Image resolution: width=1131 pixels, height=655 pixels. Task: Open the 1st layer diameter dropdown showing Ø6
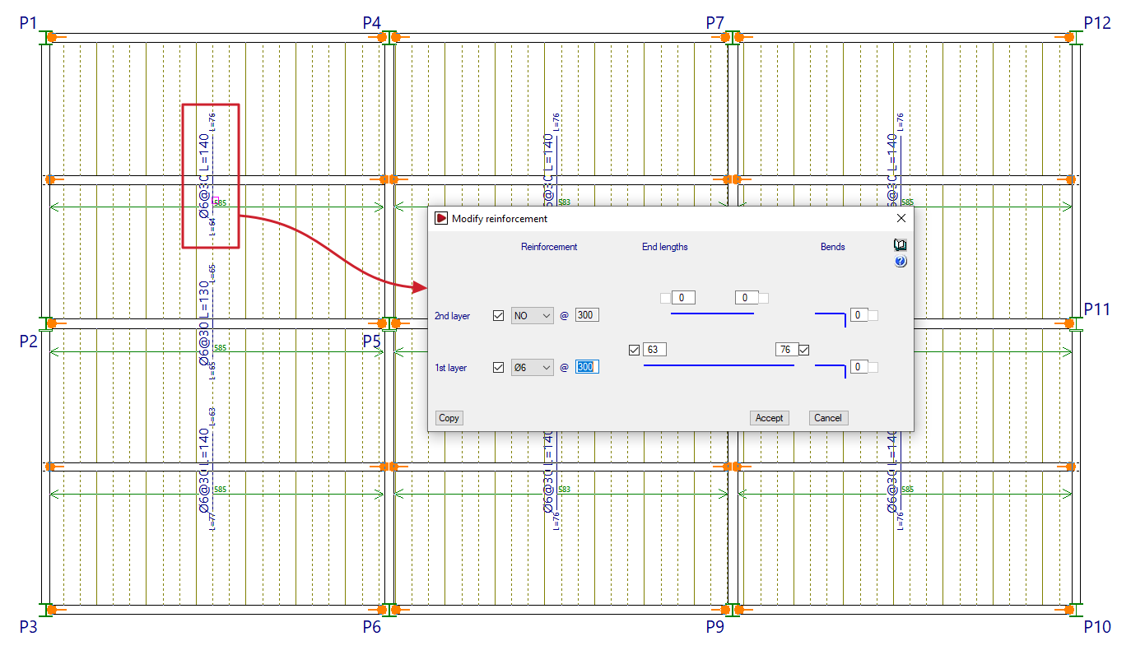[533, 367]
